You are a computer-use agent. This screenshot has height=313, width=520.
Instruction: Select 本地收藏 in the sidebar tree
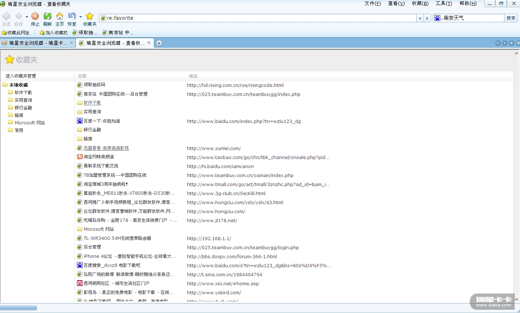tap(18, 85)
